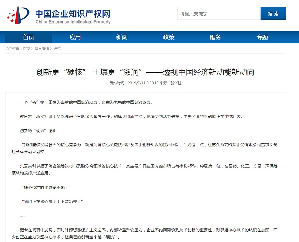
Task: Choose the 专题 navigation tab
Action: coord(262,37)
